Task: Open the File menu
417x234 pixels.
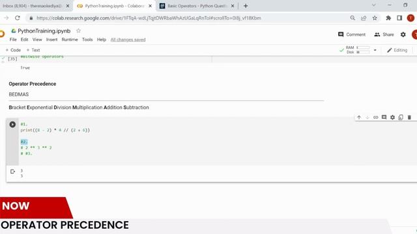Action: click(13, 40)
